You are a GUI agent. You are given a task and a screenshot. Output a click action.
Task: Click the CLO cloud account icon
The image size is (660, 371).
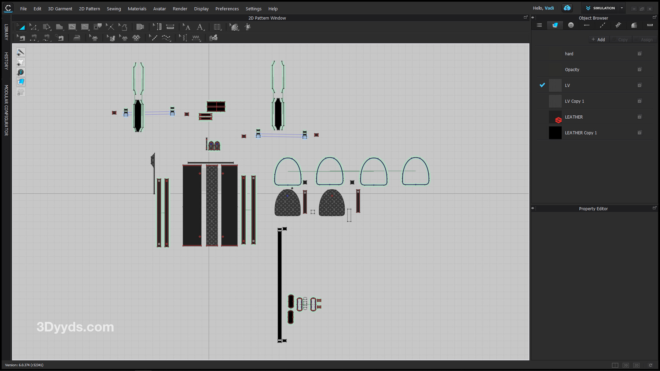567,8
